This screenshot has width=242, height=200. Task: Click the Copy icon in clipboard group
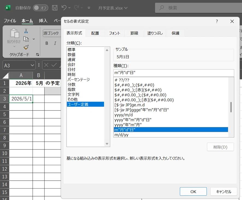click(x=26, y=39)
